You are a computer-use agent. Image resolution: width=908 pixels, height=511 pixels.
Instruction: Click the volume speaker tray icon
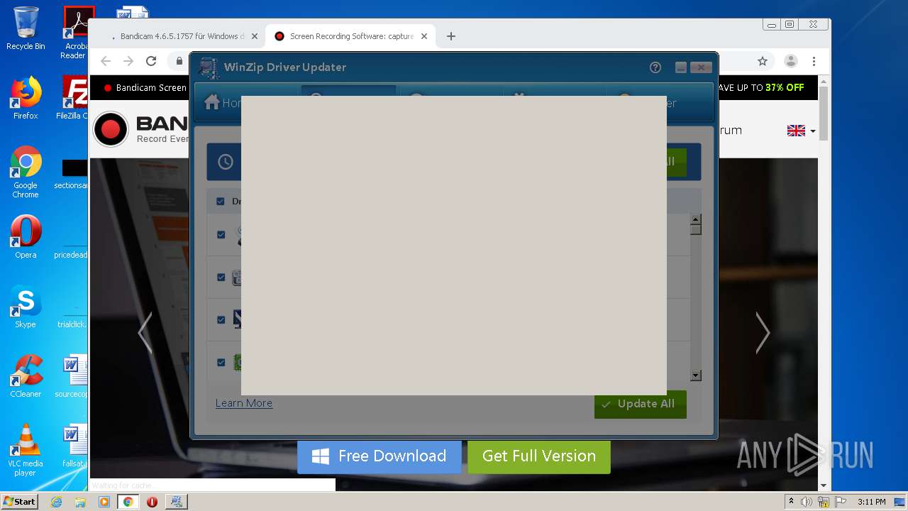(x=807, y=502)
